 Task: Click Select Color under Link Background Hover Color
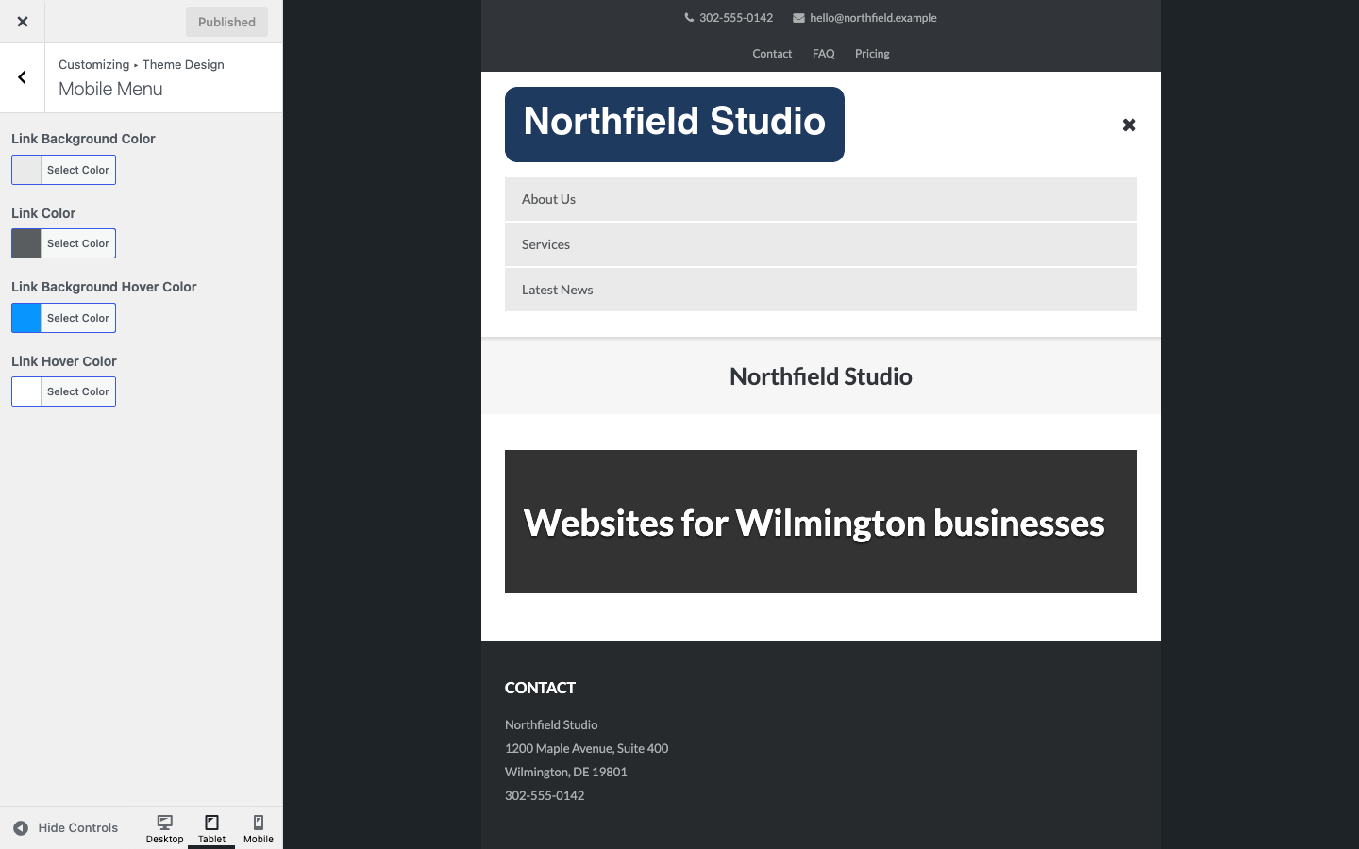[78, 318]
